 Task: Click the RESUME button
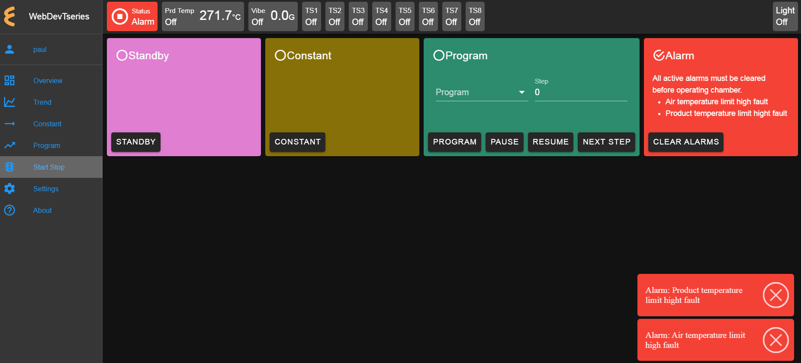click(550, 142)
